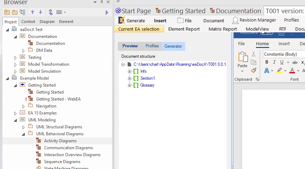Collapse the Example Model root
Image resolution: width=305 pixels, height=169 pixels.
click(x=7, y=79)
